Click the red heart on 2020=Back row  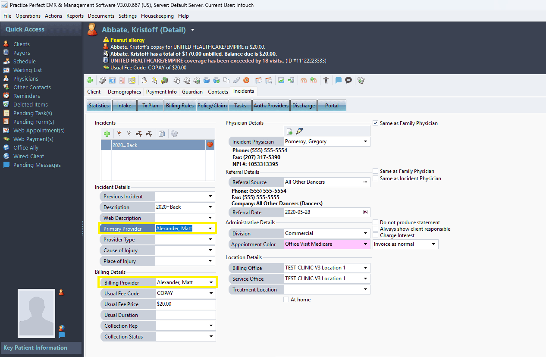[x=210, y=145]
